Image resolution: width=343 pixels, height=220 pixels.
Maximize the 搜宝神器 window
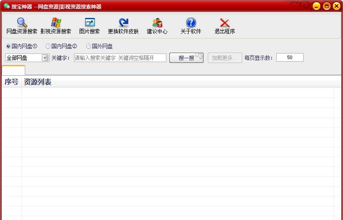click(327, 6)
